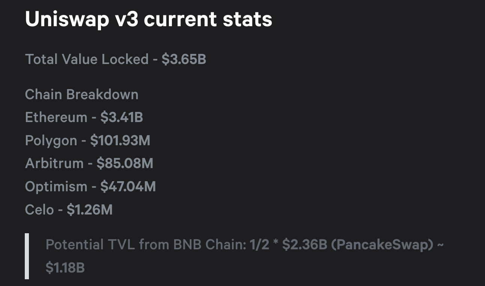Select the $47.04M Optimism value
Viewport: 485px width, 286px height.
pos(128,186)
